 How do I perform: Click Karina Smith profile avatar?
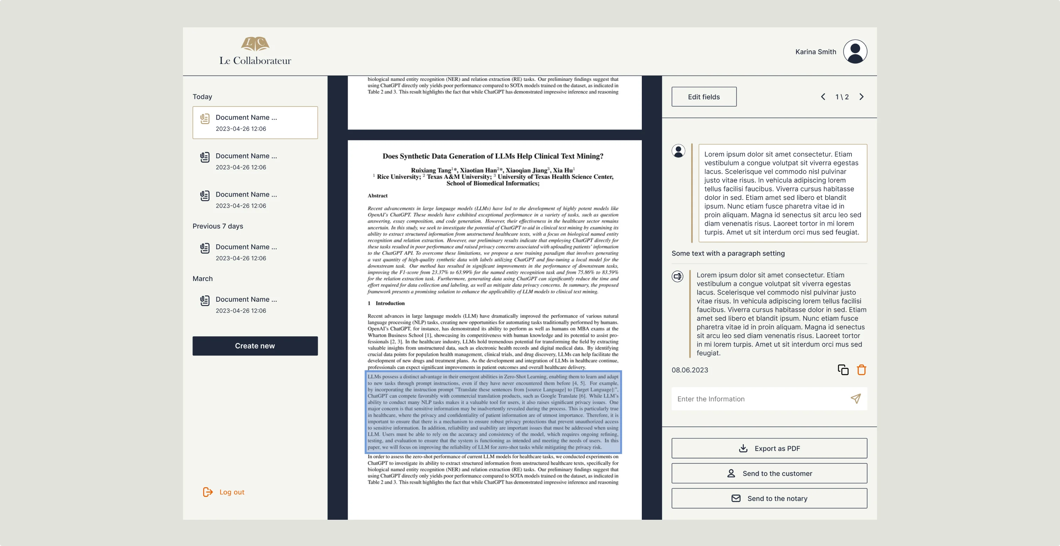coord(855,52)
